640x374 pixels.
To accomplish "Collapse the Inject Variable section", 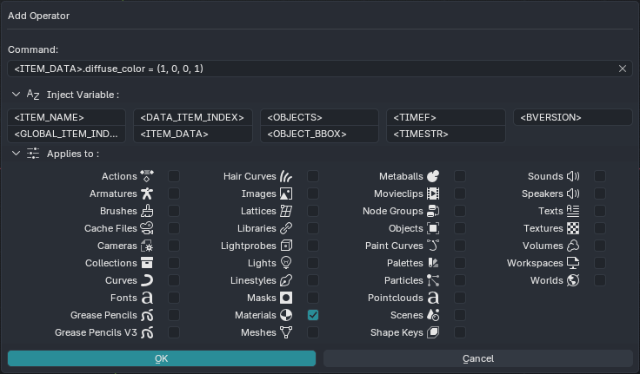I will pos(17,94).
